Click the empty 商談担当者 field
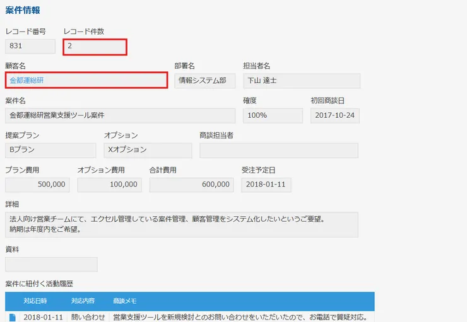 278,150
